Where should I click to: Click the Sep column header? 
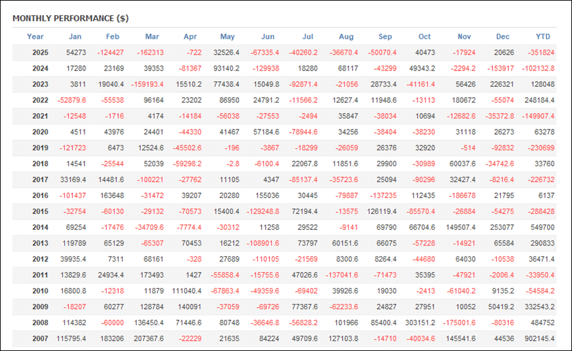(385, 36)
